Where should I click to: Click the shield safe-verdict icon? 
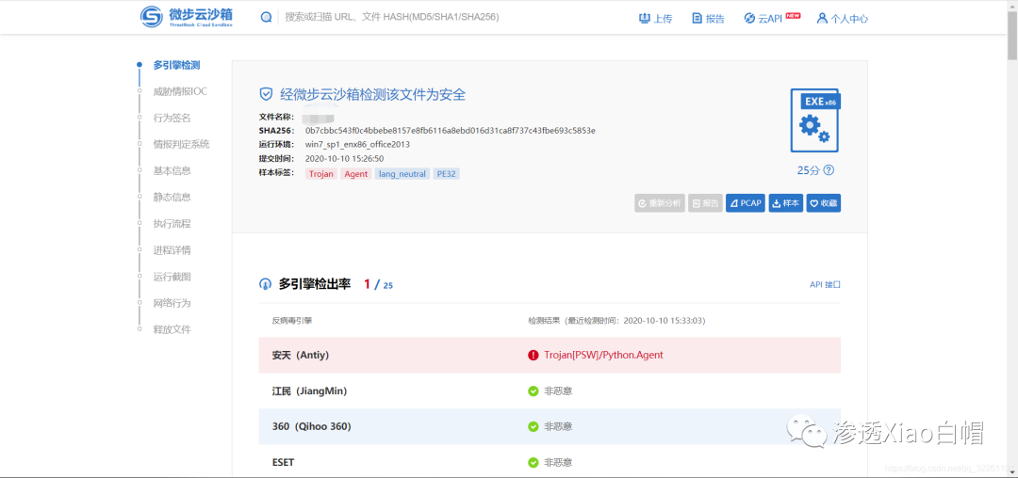tap(266, 94)
